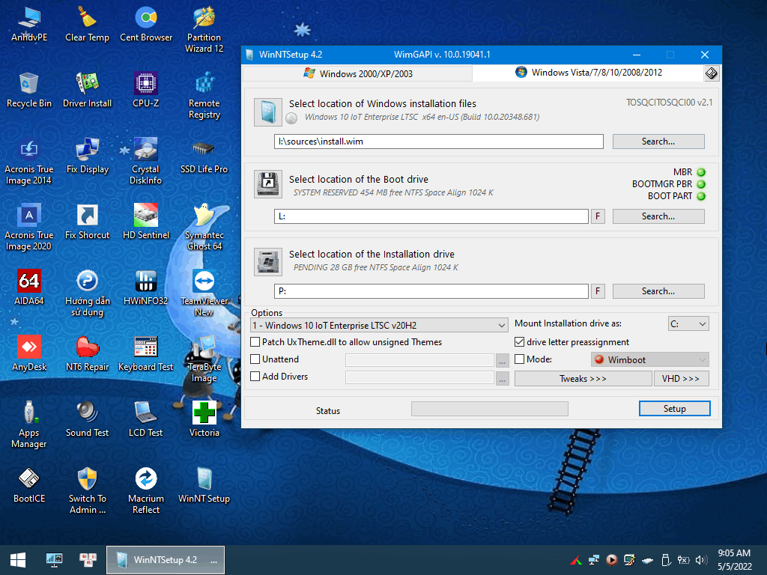Image resolution: width=767 pixels, height=575 pixels.
Task: Open the Windows Start menu
Action: point(18,560)
